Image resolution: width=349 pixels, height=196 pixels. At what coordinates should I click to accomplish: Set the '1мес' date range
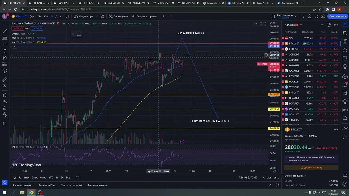click(x=27, y=177)
